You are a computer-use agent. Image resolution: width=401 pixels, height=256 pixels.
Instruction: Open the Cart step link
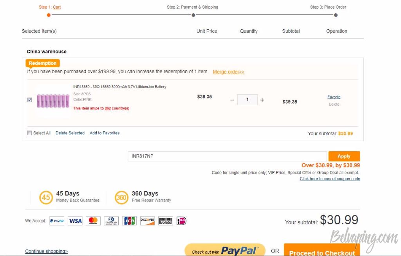point(57,7)
